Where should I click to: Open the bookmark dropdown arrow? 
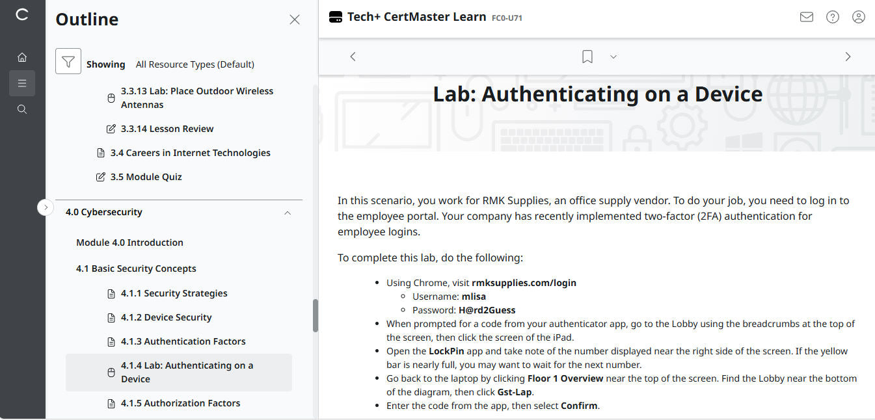point(612,57)
